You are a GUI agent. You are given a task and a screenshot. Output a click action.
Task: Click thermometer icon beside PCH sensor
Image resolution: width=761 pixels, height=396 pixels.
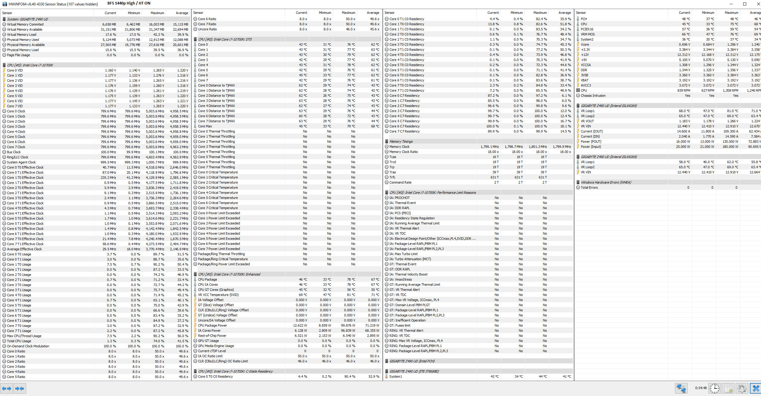coord(578,19)
